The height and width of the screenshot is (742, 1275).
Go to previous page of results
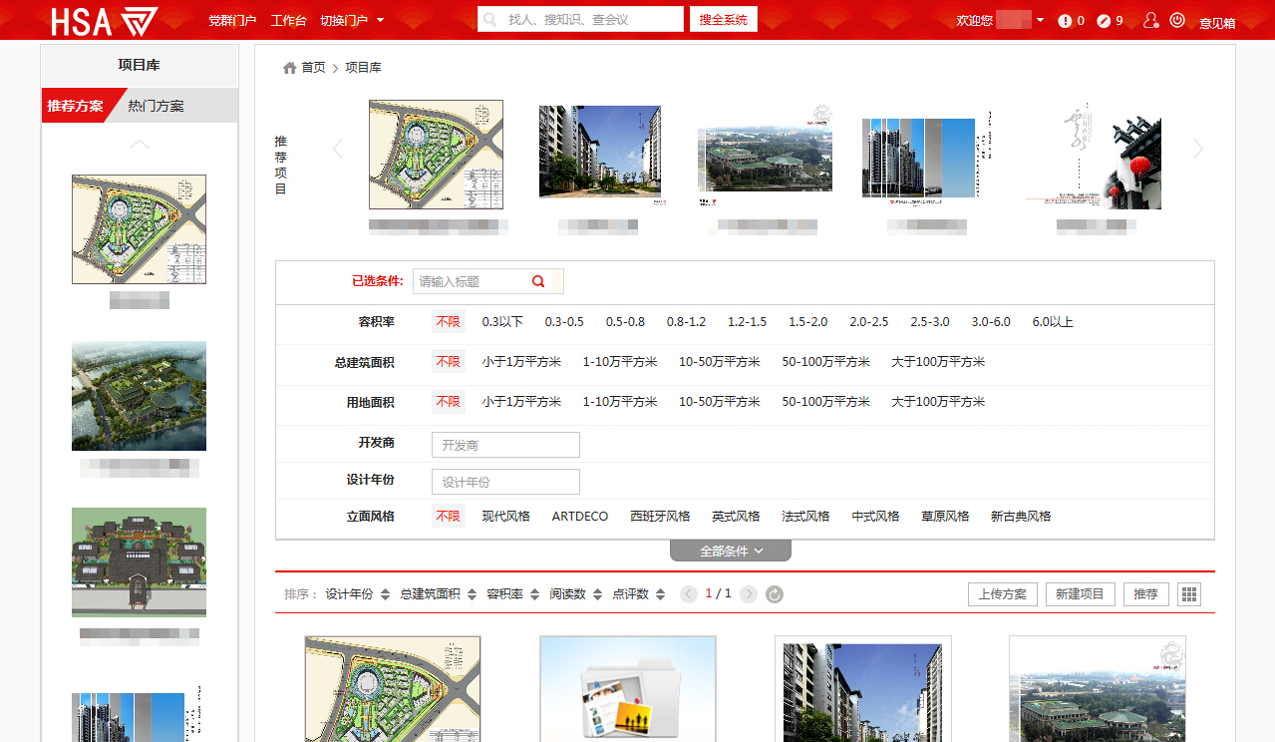click(x=689, y=594)
